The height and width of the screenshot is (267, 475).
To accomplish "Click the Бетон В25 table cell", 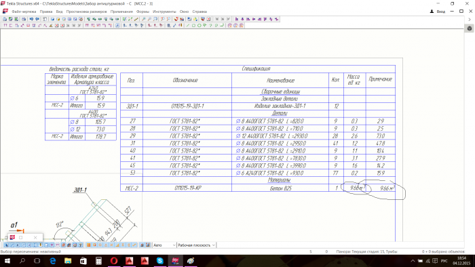I will point(280,188).
